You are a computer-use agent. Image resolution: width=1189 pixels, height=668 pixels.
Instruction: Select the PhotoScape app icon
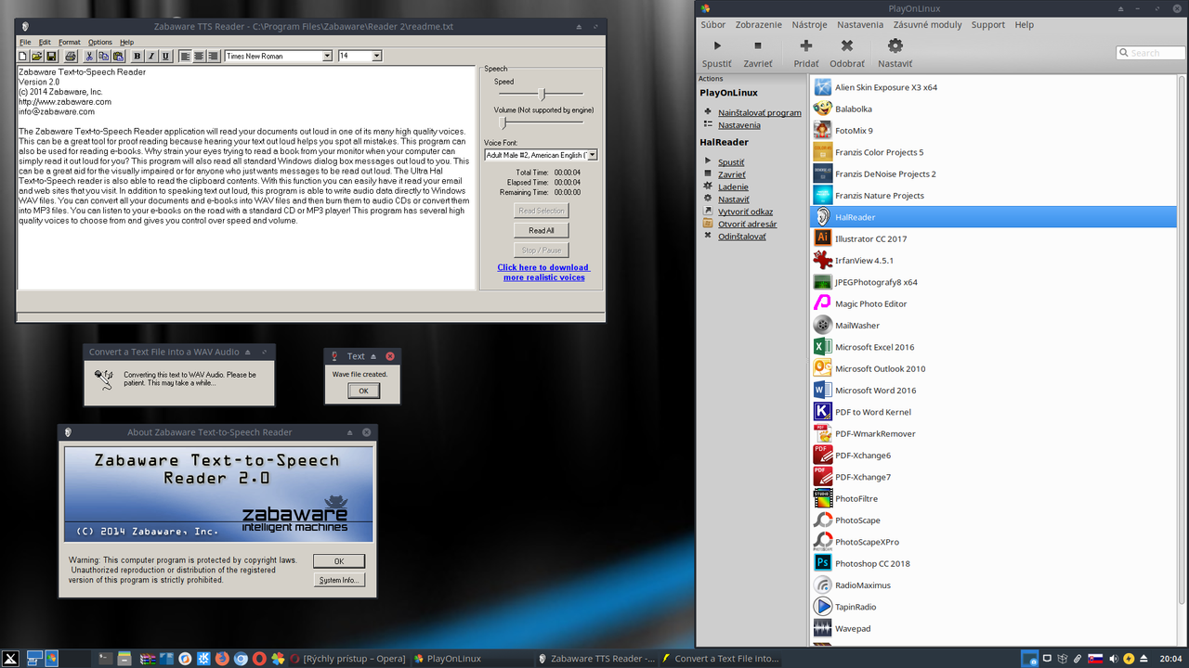(x=822, y=520)
